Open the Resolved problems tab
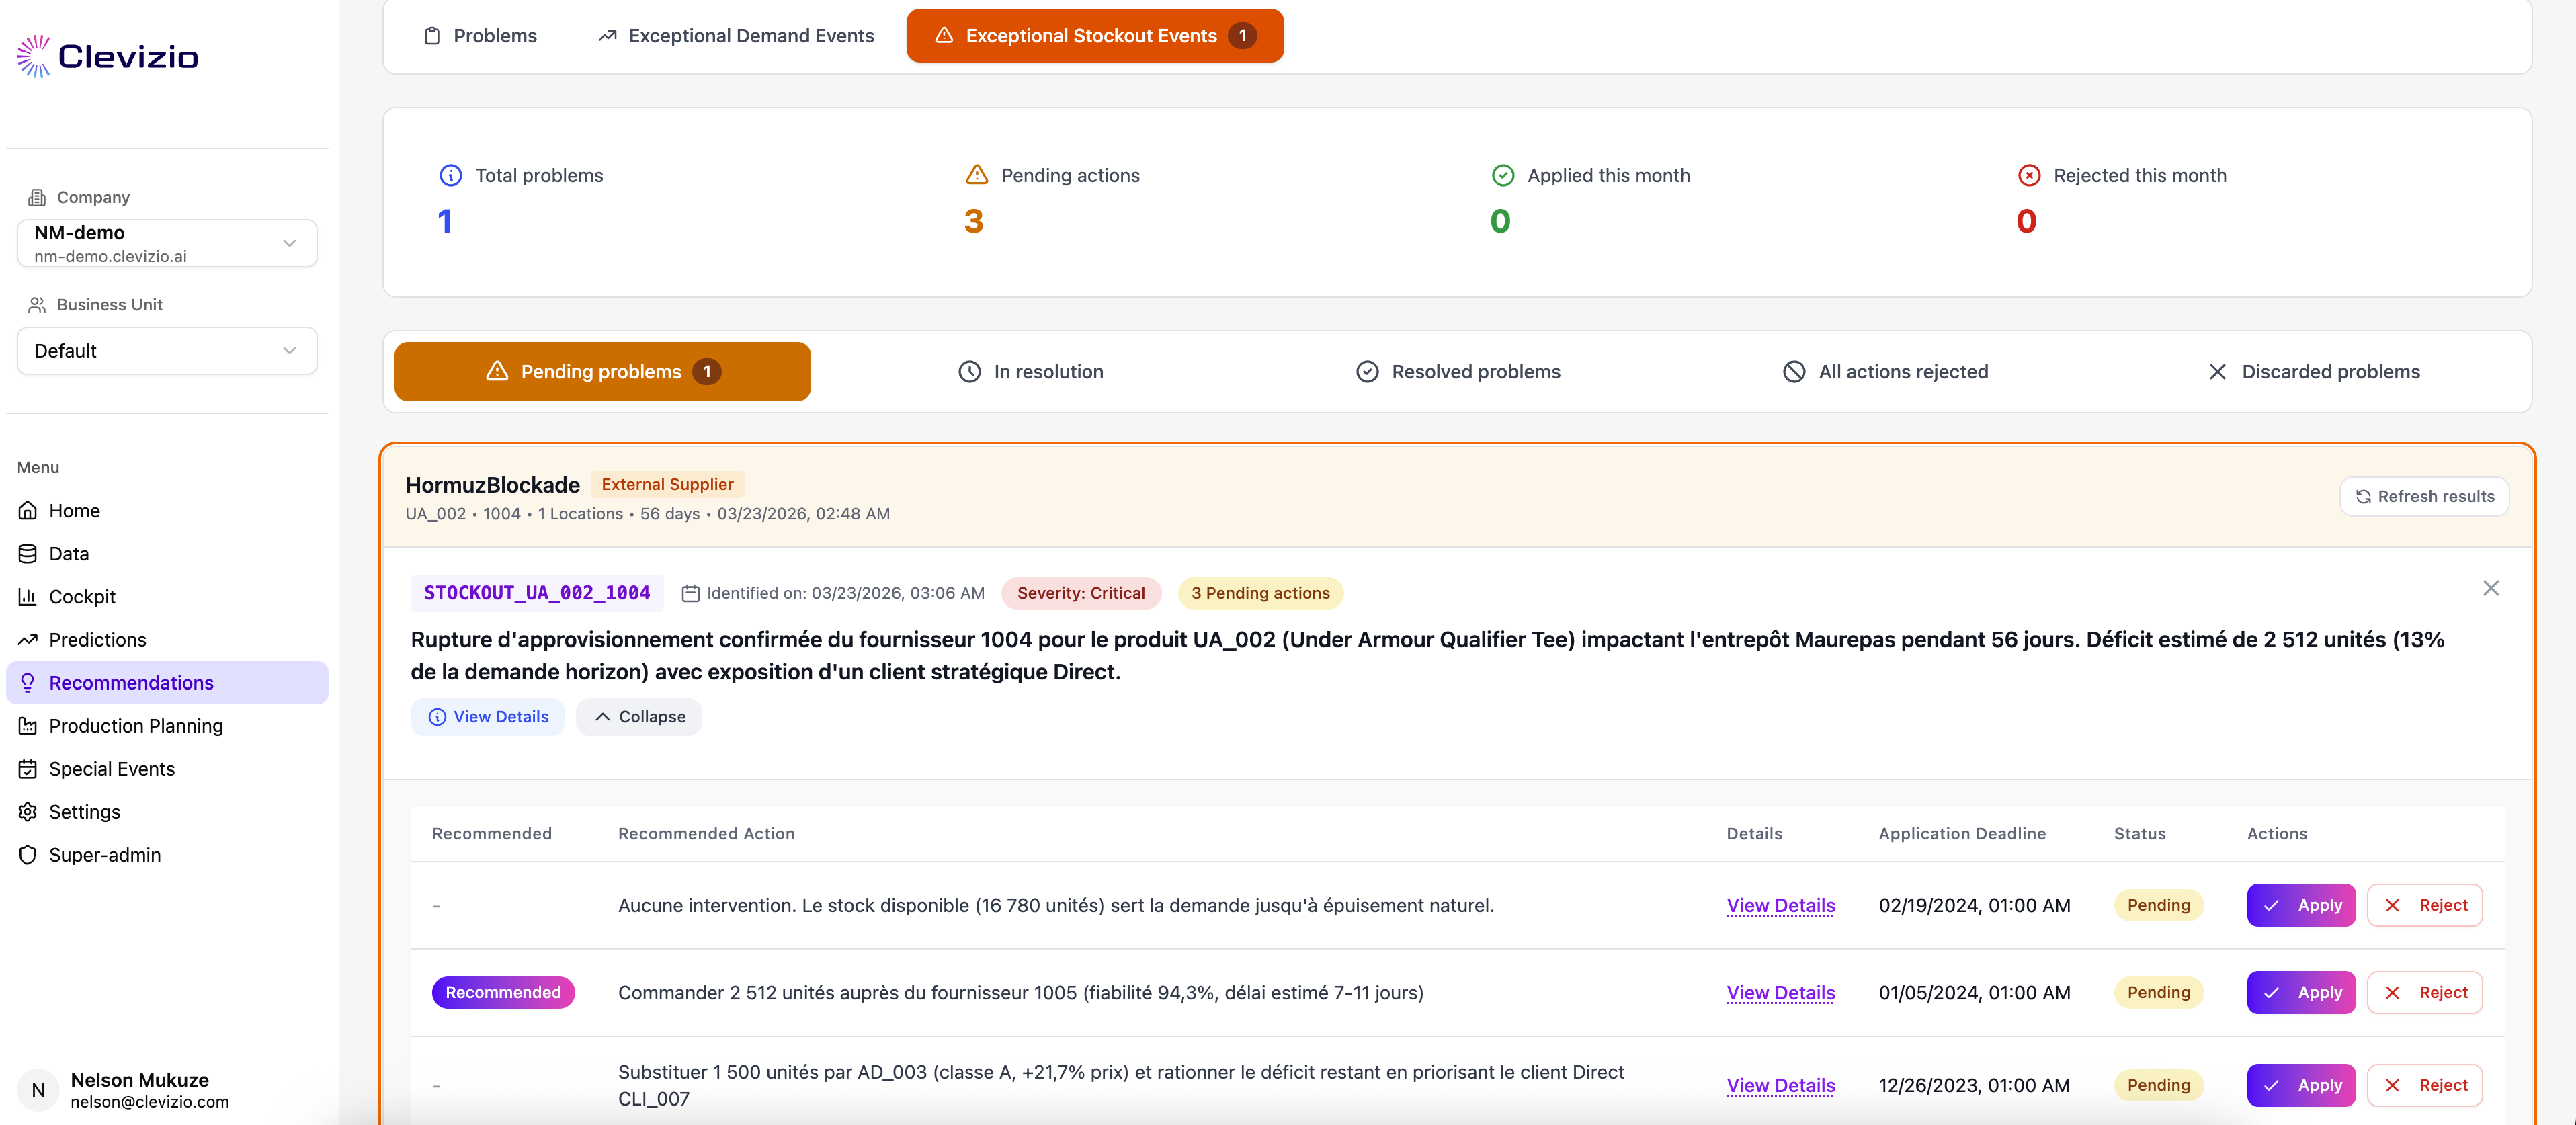This screenshot has width=2576, height=1125. pos(1458,372)
